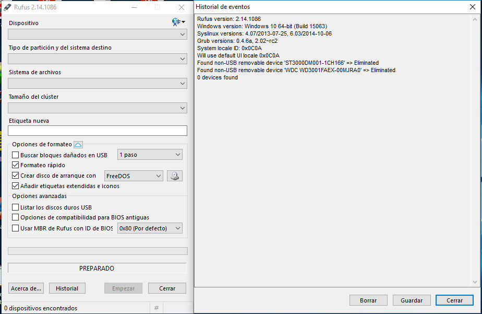Click '0 dispositivos encontrados' status text
The image size is (482, 314).
click(41, 308)
